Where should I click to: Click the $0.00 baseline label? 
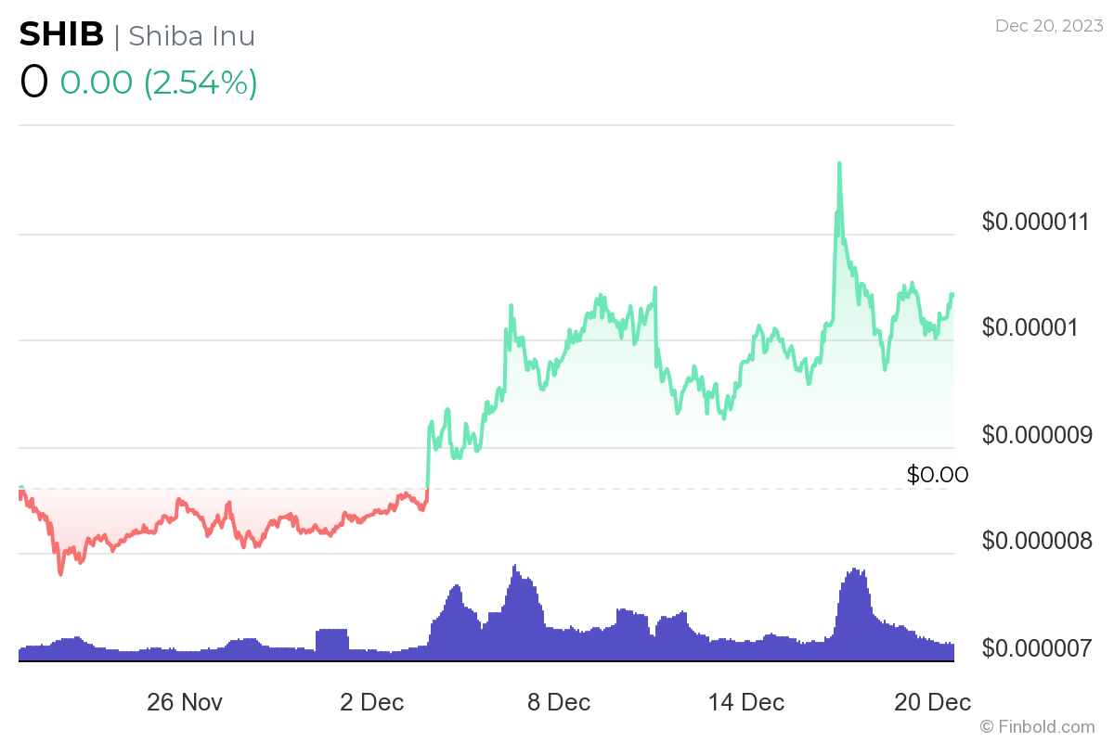coord(938,475)
